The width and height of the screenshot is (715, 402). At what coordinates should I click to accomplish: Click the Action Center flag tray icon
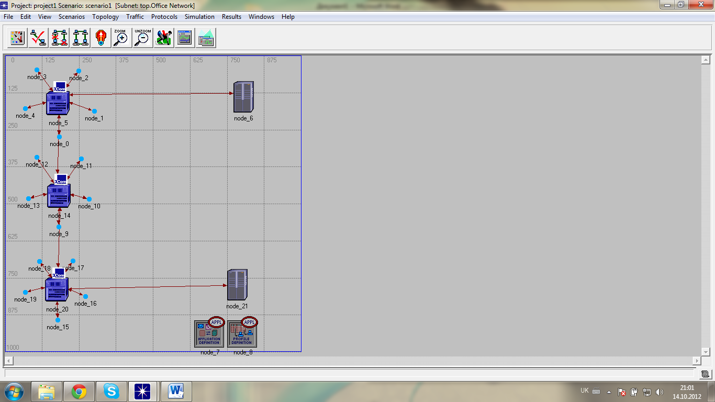(622, 392)
